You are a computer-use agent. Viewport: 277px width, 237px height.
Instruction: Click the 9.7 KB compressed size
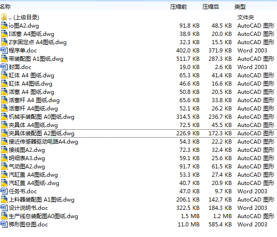pos(223,191)
